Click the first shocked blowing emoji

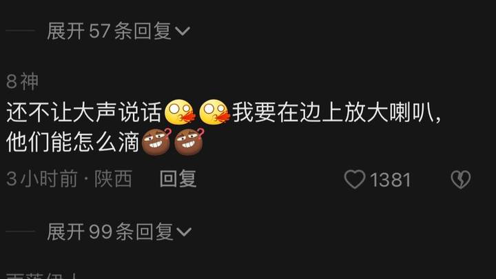[179, 112]
